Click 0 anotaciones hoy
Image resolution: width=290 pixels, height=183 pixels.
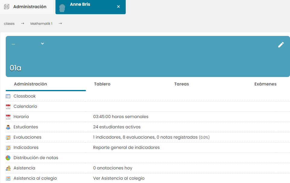(113, 168)
